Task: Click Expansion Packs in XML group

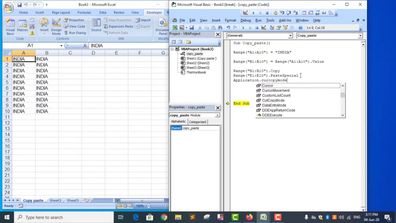Action: pos(118,26)
